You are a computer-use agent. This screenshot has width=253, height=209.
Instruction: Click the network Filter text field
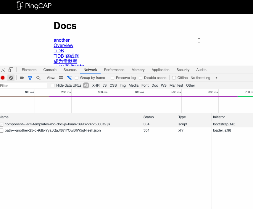(x=24, y=85)
